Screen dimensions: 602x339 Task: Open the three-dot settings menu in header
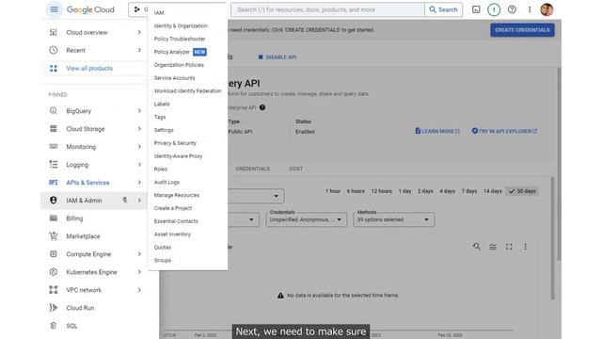coord(530,9)
